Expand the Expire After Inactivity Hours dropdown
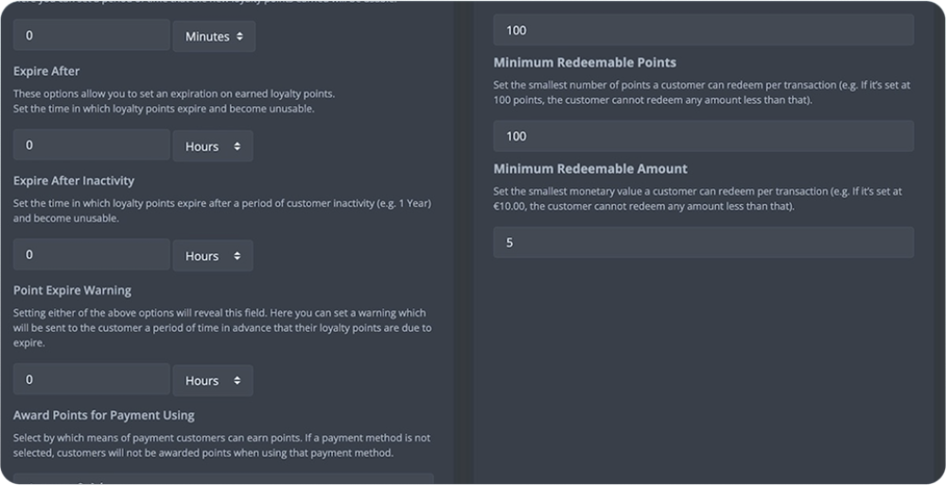Screen dimensions: 946x485 pos(212,256)
